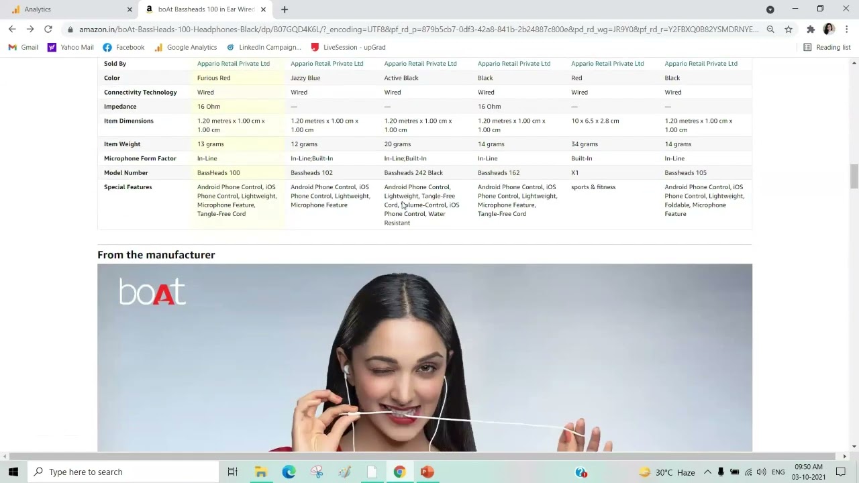Select the 'Jazzy Blue' color cell

[305, 78]
